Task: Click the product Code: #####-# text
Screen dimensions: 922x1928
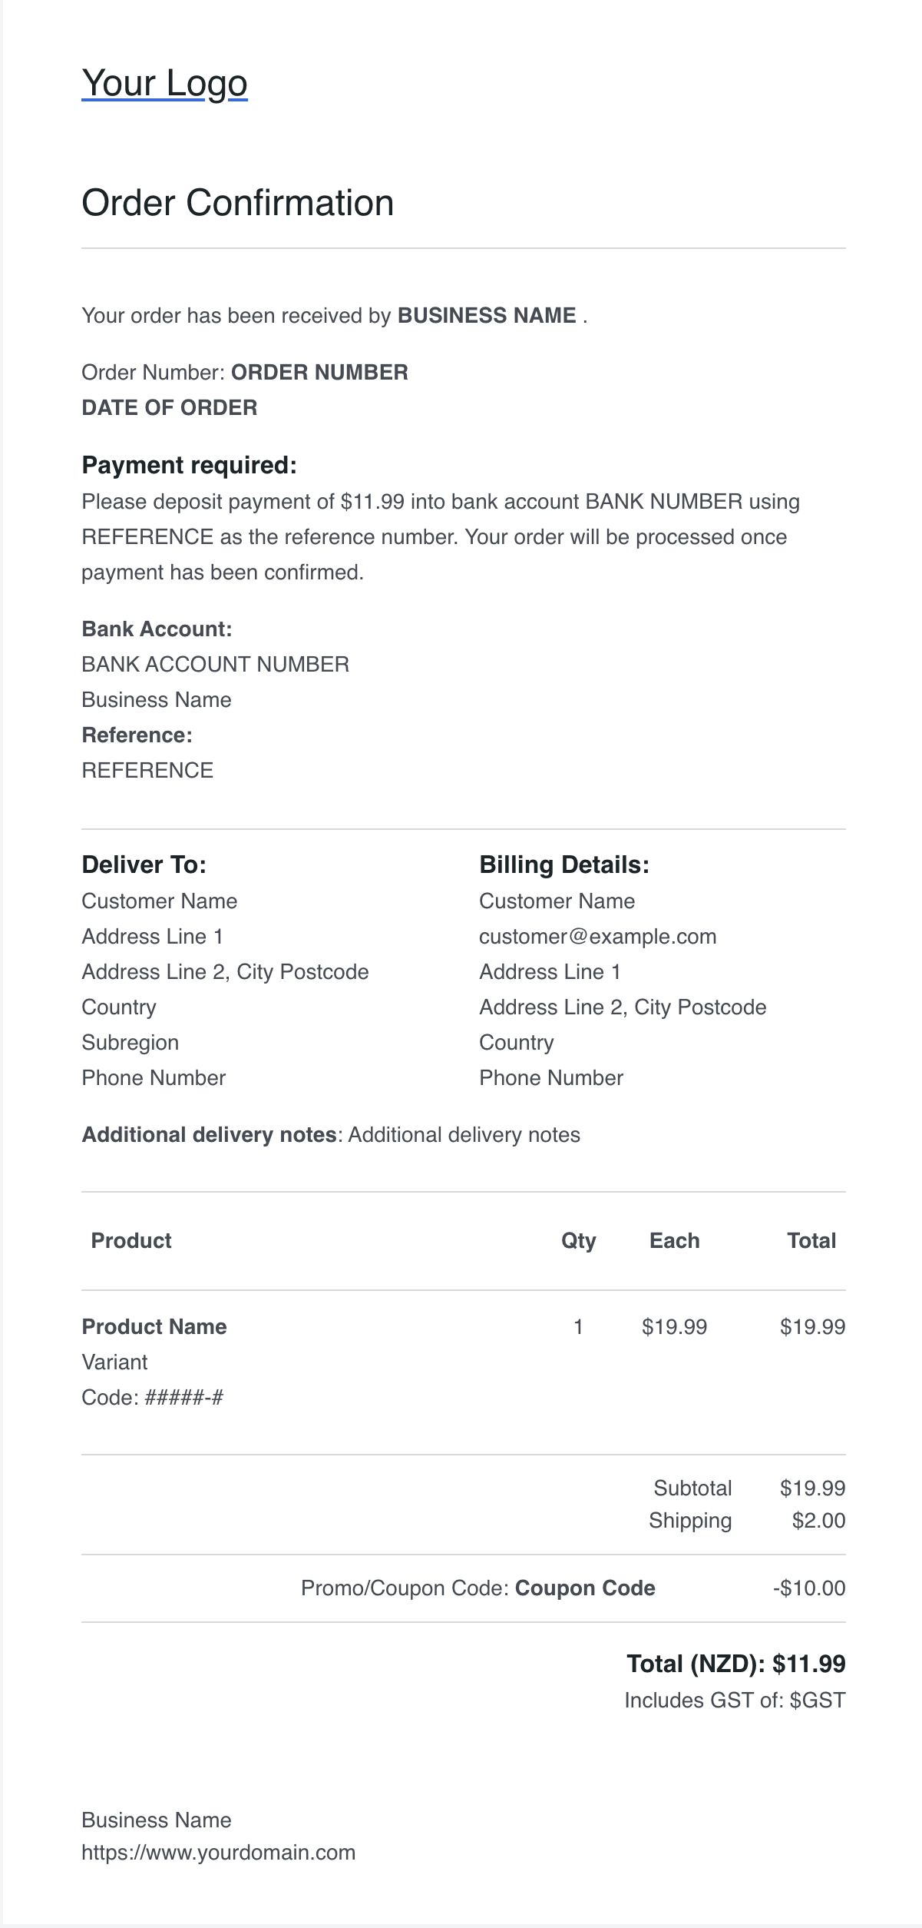Action: 153,1398
